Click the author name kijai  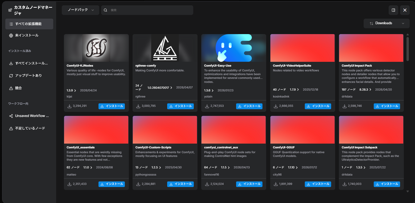69,96
